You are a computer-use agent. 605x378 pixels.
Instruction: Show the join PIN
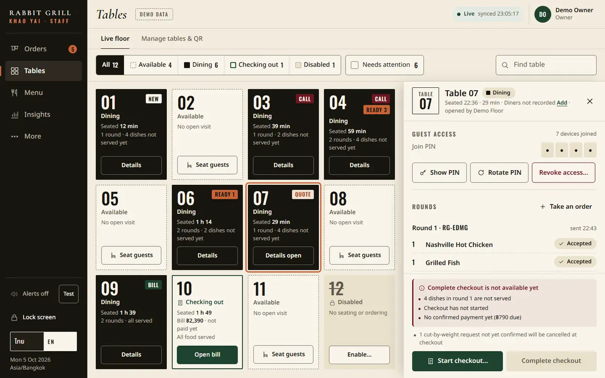440,173
